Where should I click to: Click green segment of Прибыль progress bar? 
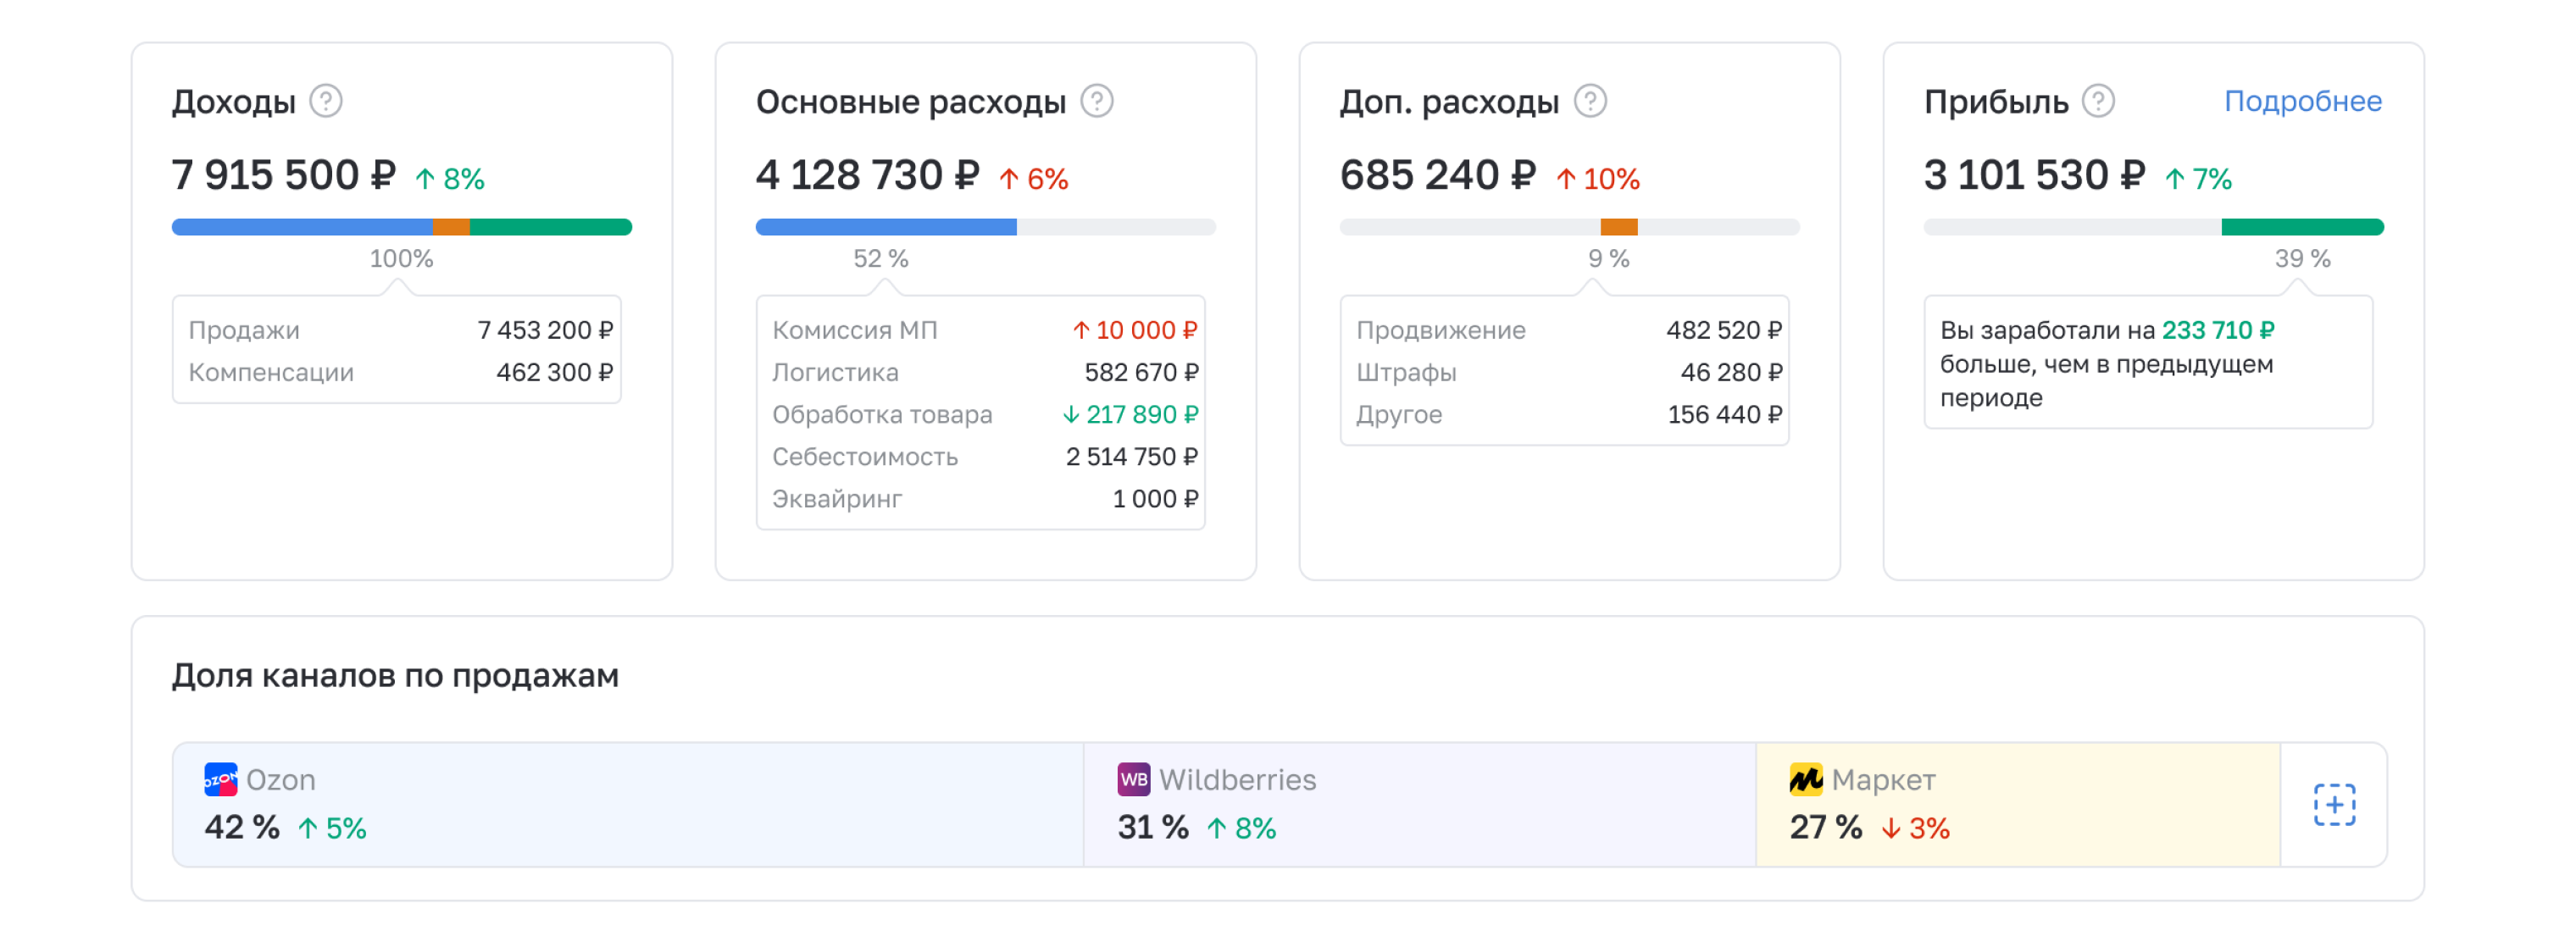click(2301, 227)
